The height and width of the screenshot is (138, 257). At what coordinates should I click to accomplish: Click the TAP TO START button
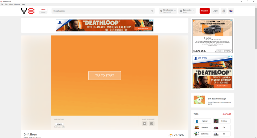pos(105,75)
